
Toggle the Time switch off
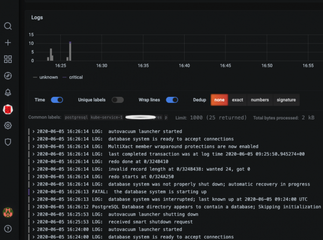pyautogui.click(x=57, y=100)
